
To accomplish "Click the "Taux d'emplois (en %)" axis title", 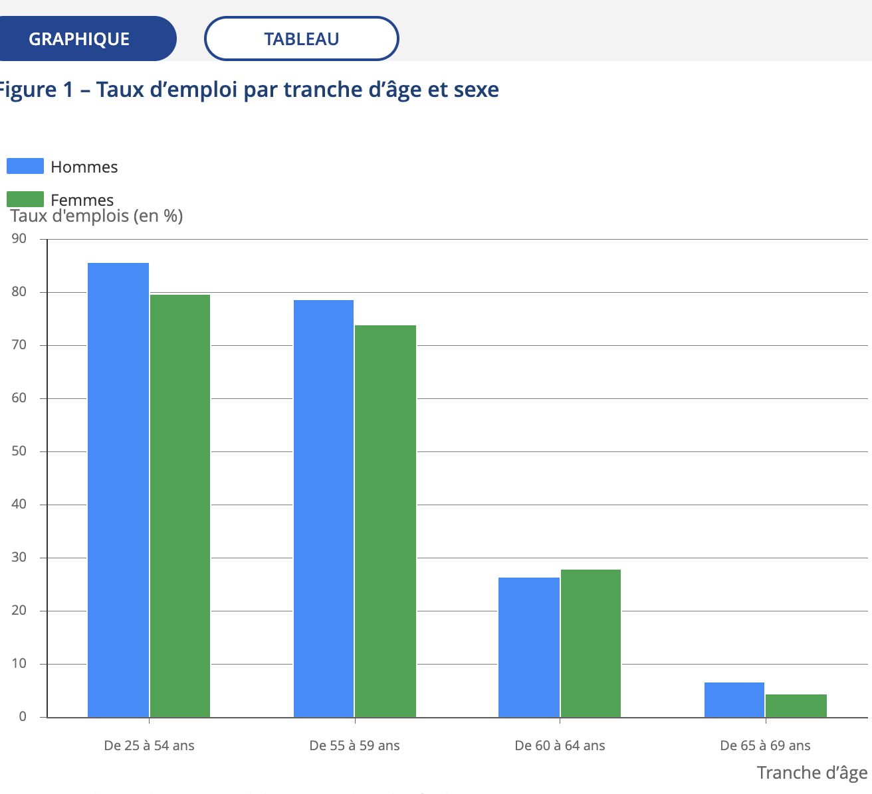I will coord(97,216).
